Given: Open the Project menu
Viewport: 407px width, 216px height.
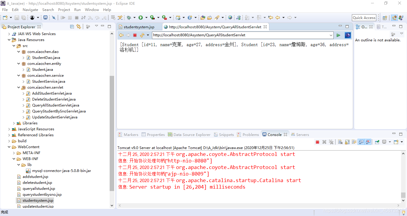Looking at the screenshot, I should [64, 10].
